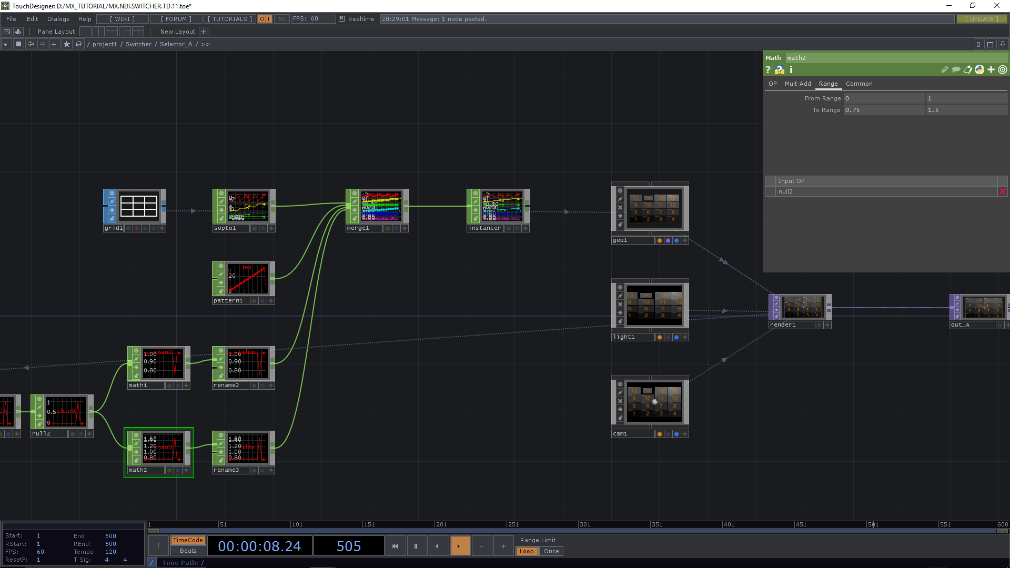Open the Help menu
The width and height of the screenshot is (1010, 568).
pyautogui.click(x=85, y=19)
